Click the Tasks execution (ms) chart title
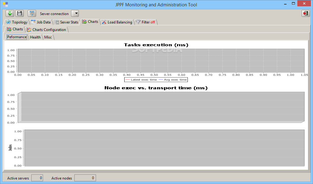The width and height of the screenshot is (313, 184). [156, 45]
